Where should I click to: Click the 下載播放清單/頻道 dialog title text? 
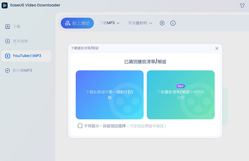(85, 48)
